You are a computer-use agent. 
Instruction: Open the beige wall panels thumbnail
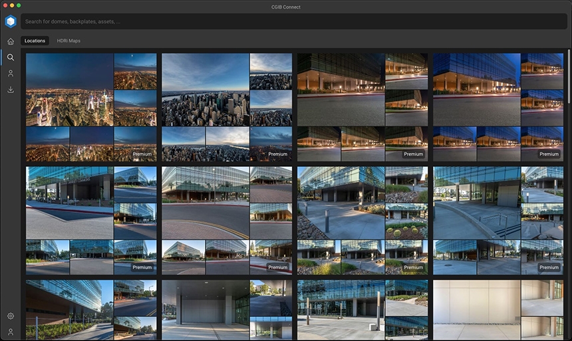[477, 310]
